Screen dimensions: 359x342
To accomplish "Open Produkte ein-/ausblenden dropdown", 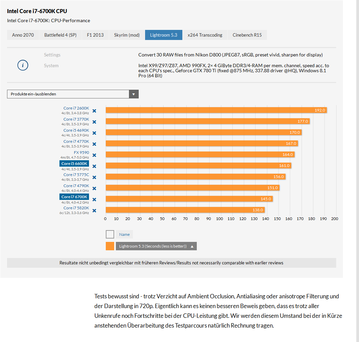I will 73,94.
